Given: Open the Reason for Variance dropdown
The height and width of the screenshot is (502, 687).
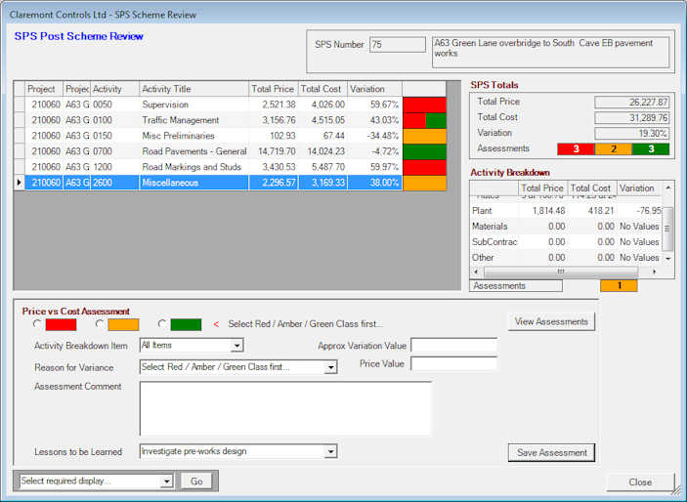Looking at the screenshot, I should 330,367.
